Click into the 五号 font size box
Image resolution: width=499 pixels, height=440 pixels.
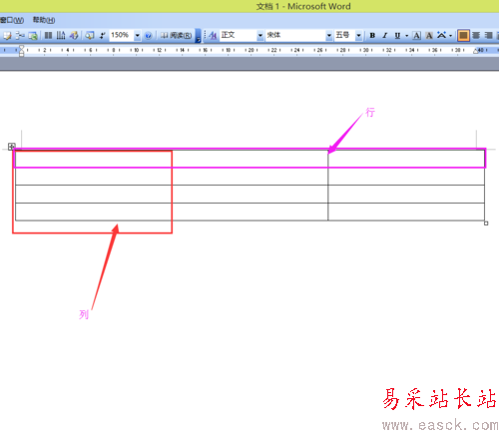point(344,35)
